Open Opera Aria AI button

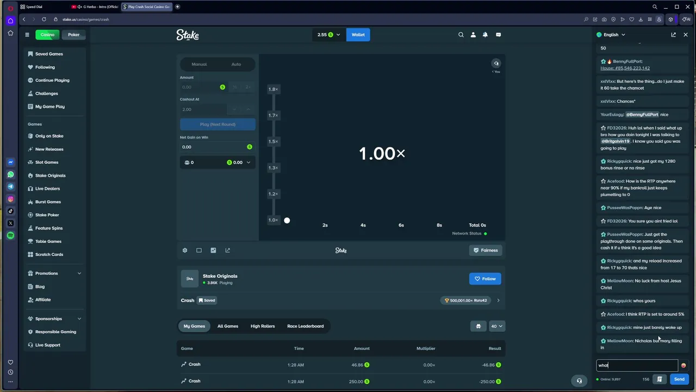686,19
